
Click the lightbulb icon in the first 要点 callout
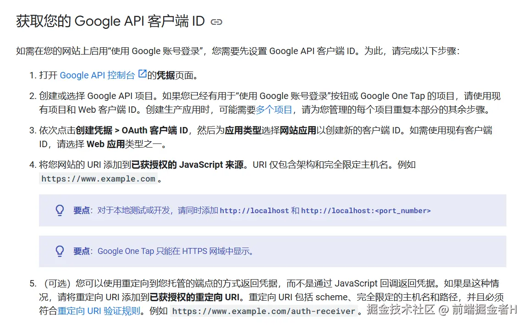(60, 210)
